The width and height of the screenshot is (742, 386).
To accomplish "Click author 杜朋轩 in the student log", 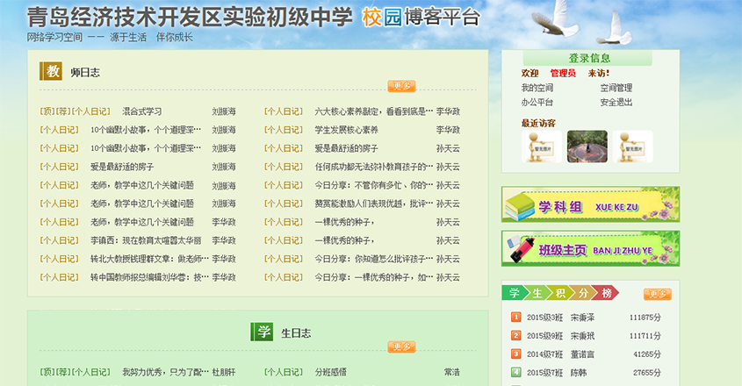I will 224,372.
